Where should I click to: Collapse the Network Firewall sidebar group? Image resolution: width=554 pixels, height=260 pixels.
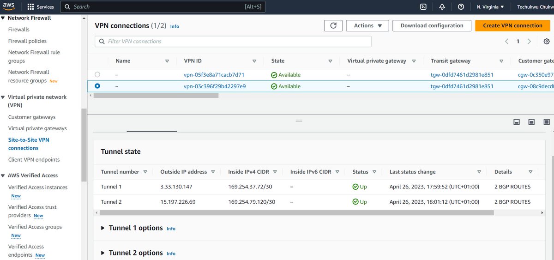[3, 18]
